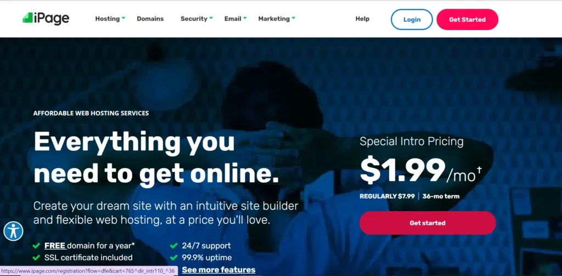Click the Login button
Screen dimensions: 562x276
[412, 19]
